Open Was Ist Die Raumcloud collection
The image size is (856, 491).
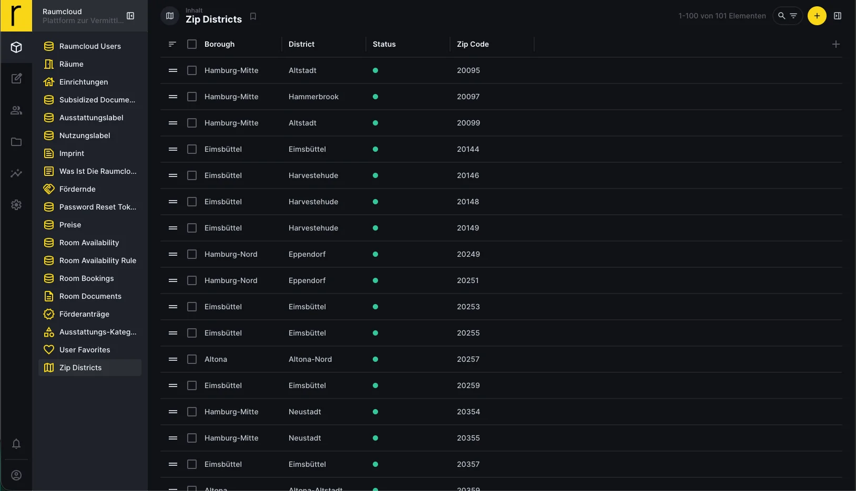[x=90, y=171]
